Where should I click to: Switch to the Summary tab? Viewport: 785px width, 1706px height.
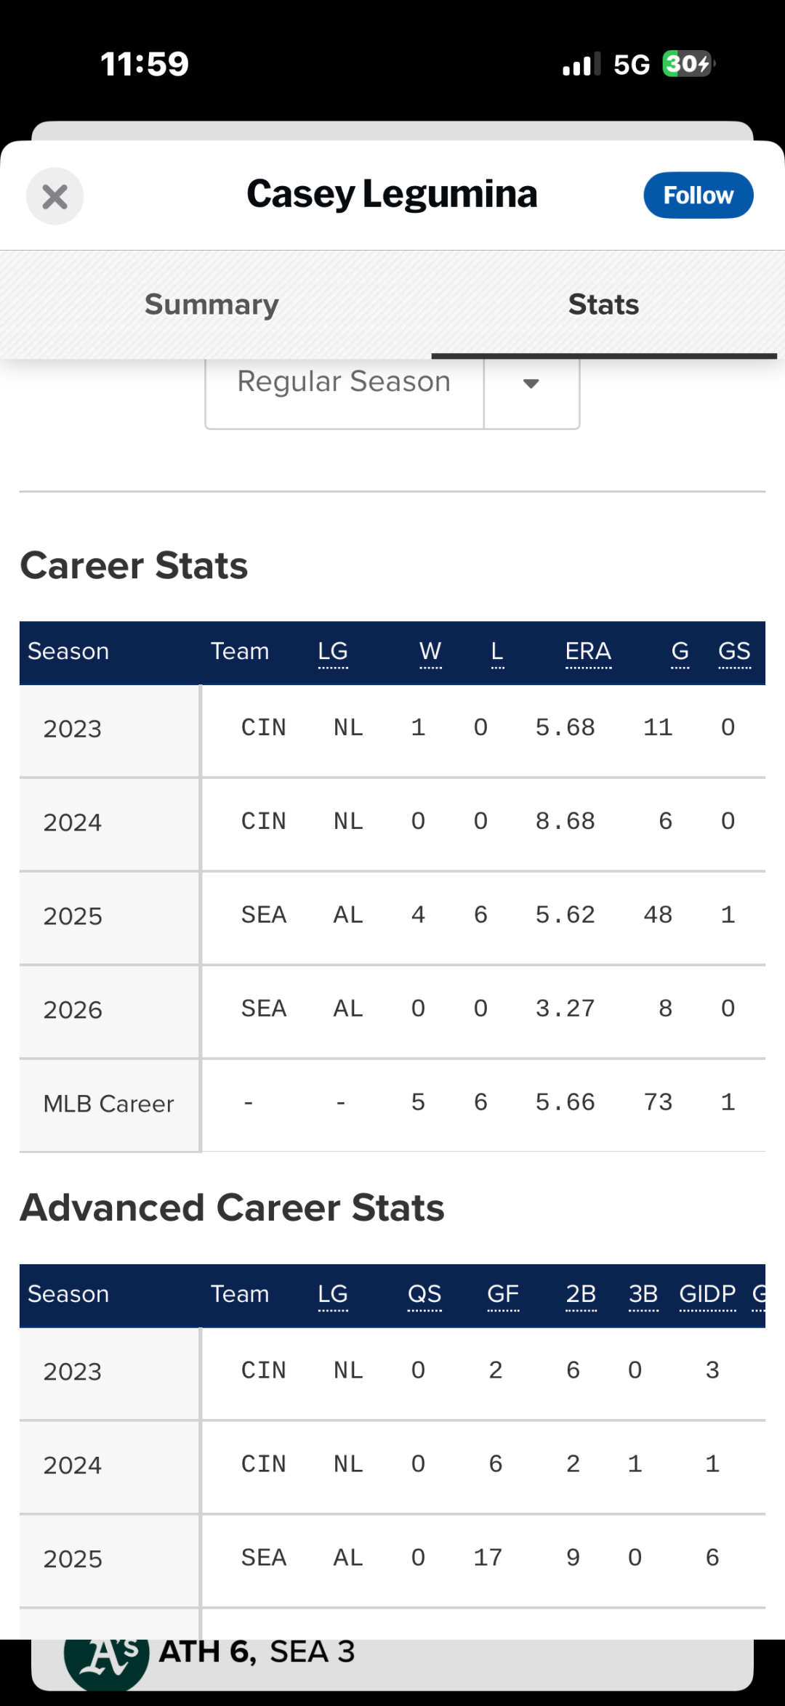coord(212,304)
